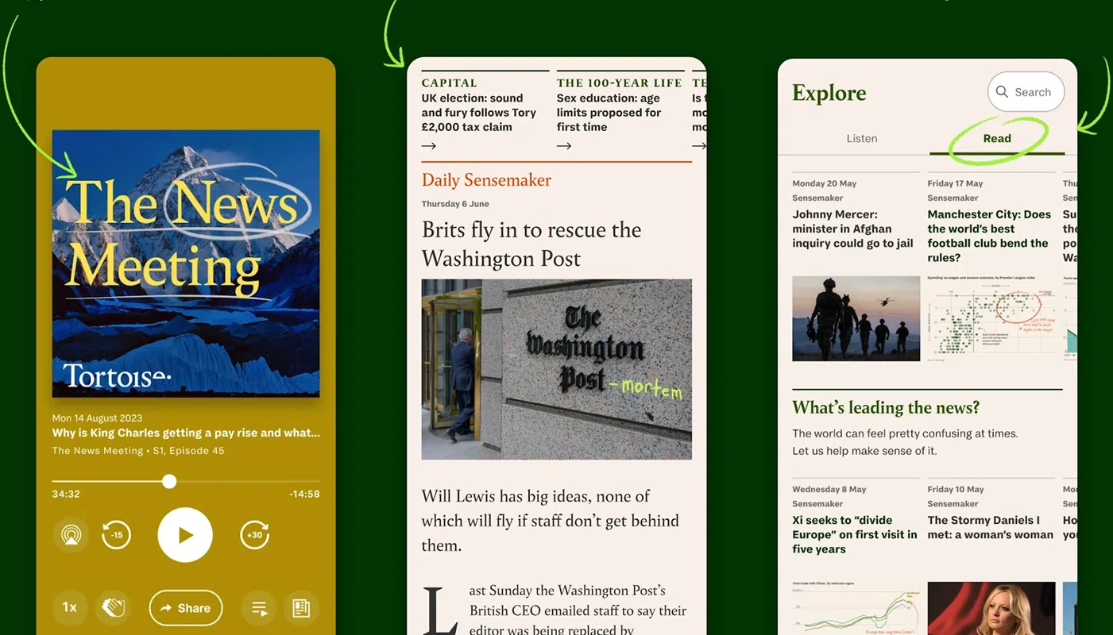The width and height of the screenshot is (1113, 635).
Task: Click the CAPITAL section label
Action: click(450, 83)
